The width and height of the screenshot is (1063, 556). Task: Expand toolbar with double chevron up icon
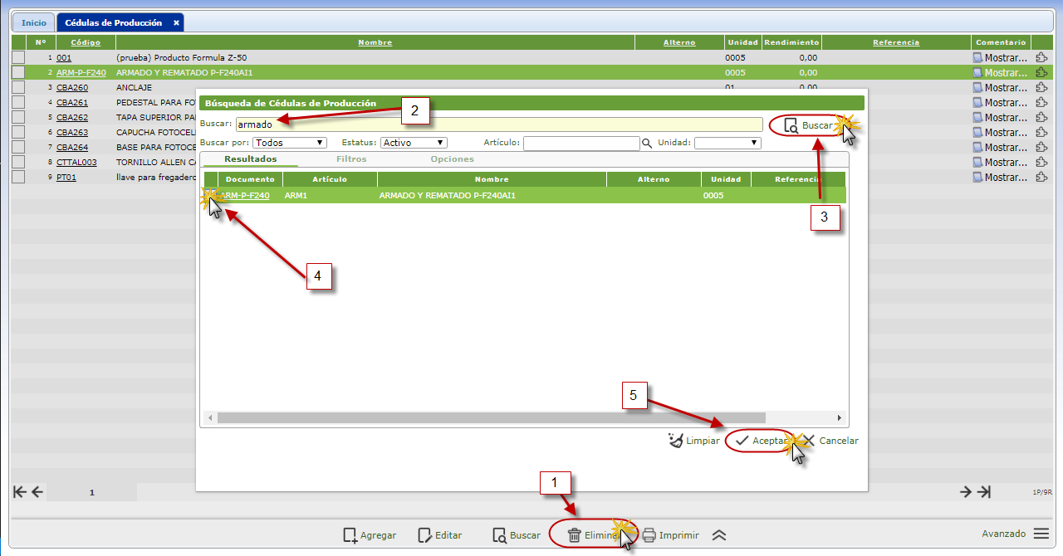[x=719, y=535]
